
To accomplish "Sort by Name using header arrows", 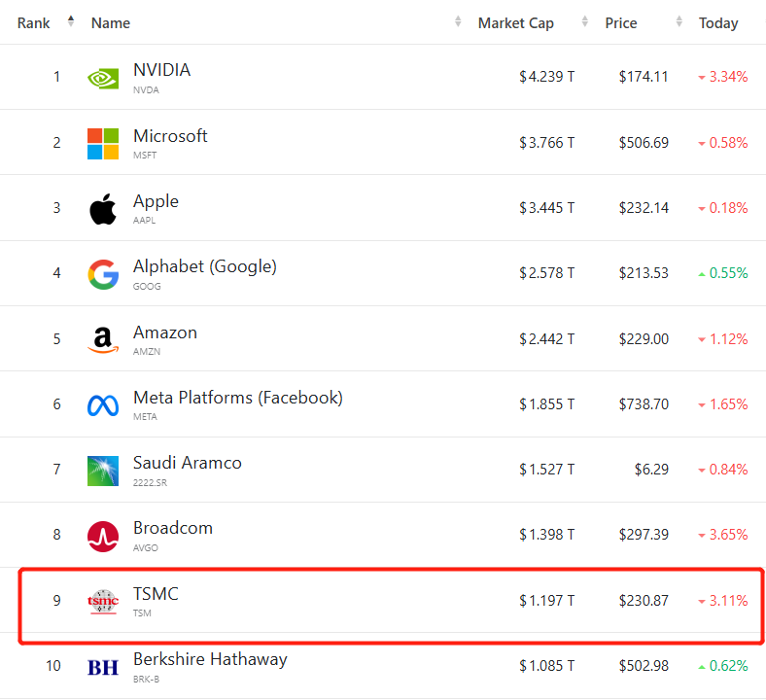I will pyautogui.click(x=458, y=22).
